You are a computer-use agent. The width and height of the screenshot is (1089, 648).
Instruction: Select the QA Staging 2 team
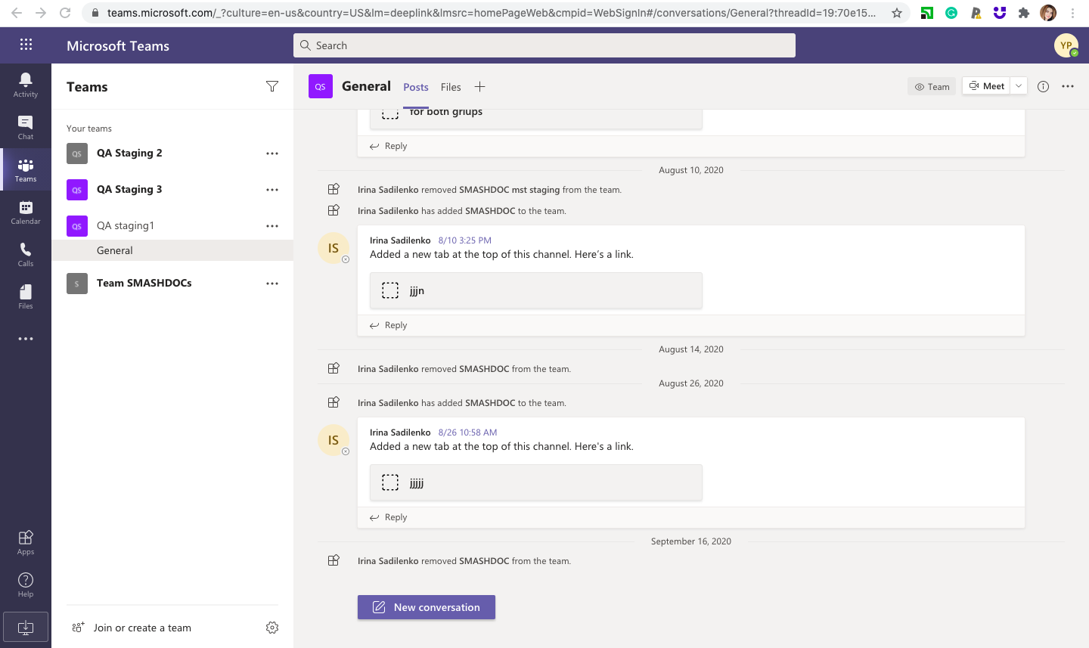coord(172,153)
